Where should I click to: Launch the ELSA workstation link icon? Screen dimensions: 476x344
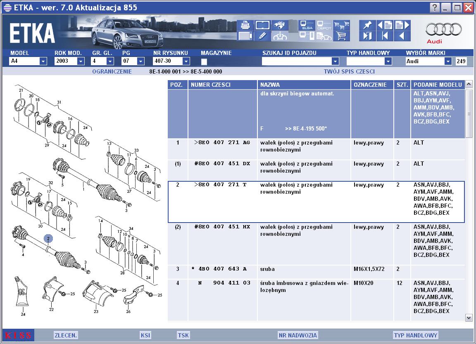coord(307,25)
